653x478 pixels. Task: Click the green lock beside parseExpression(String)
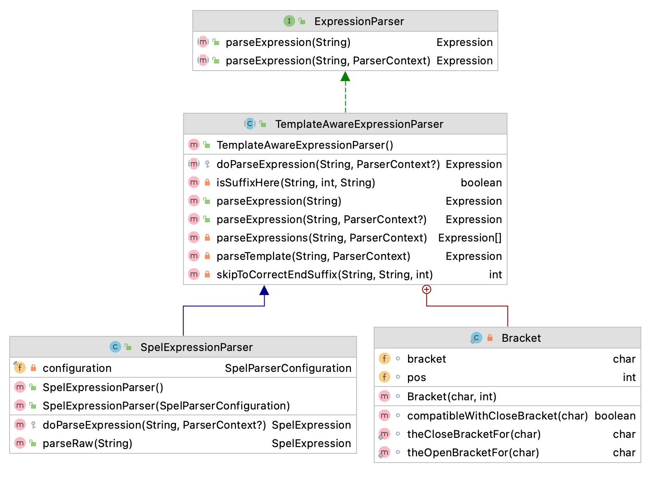click(x=207, y=201)
